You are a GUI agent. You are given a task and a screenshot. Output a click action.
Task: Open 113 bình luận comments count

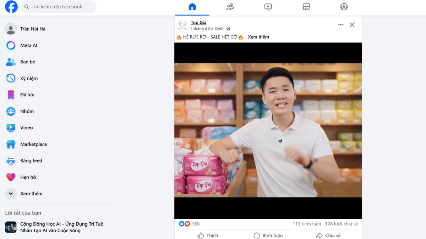coord(307,224)
